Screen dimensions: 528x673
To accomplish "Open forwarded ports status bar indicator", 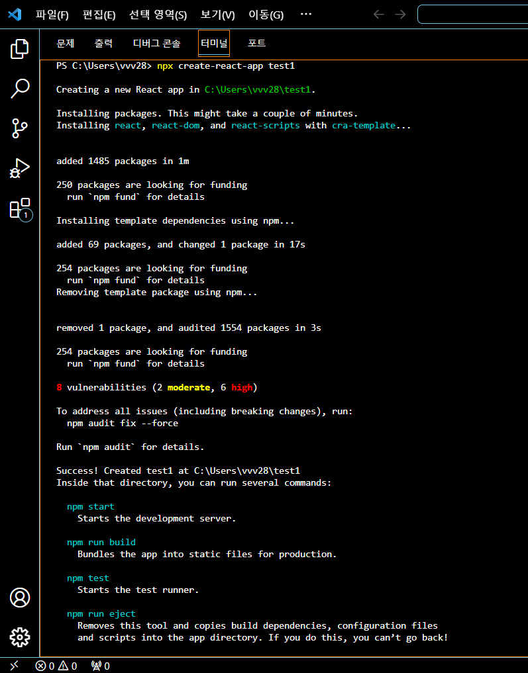I will click(101, 666).
